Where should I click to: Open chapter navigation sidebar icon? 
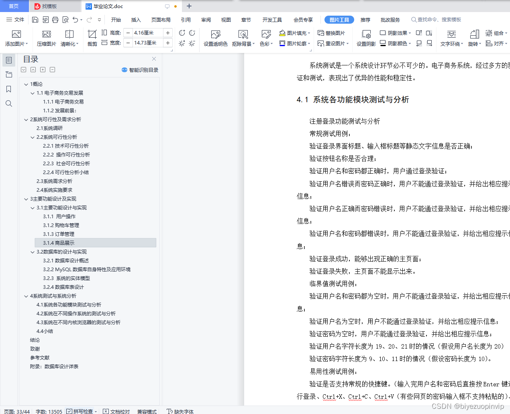point(9,75)
